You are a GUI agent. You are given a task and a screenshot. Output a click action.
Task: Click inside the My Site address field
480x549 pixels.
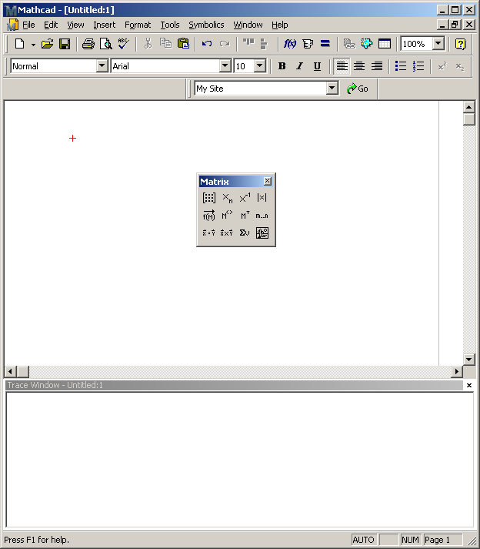point(261,89)
